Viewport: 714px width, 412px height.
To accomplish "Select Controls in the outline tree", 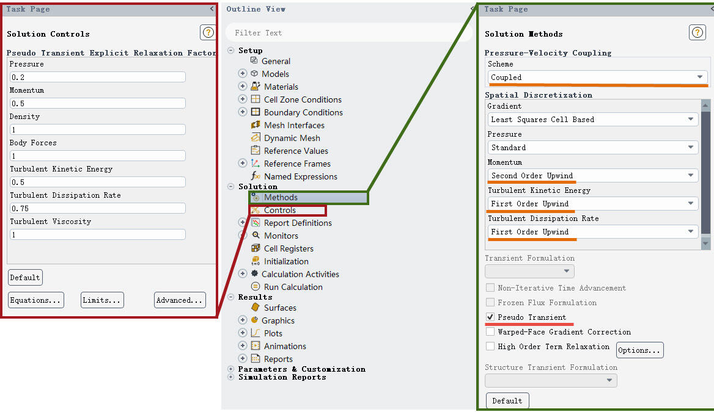I will pos(279,211).
